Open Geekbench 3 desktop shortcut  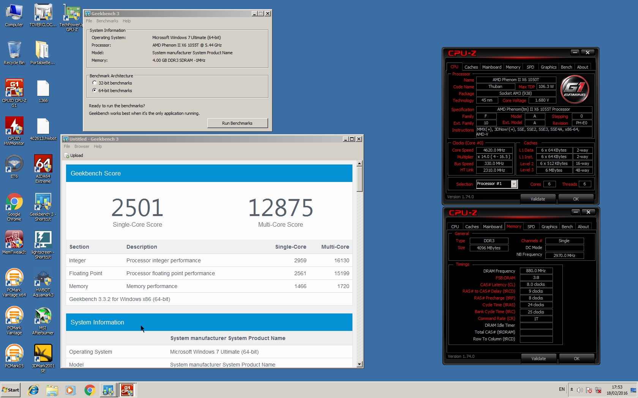pyautogui.click(x=43, y=207)
